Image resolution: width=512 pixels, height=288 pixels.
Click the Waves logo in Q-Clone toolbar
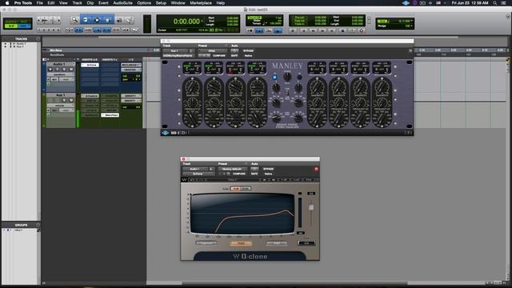point(185,179)
